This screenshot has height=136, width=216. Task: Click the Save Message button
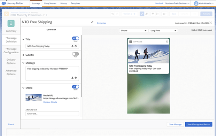(x=175, y=125)
